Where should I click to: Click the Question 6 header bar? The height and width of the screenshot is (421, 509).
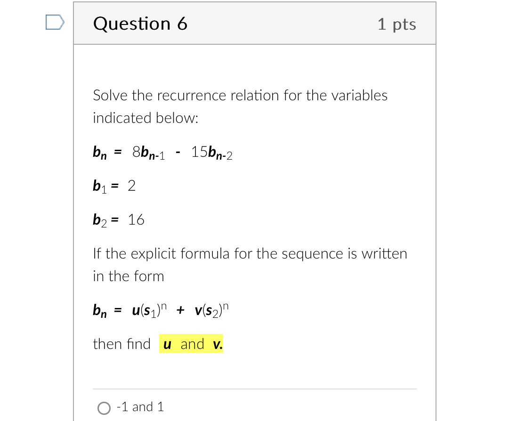[254, 23]
